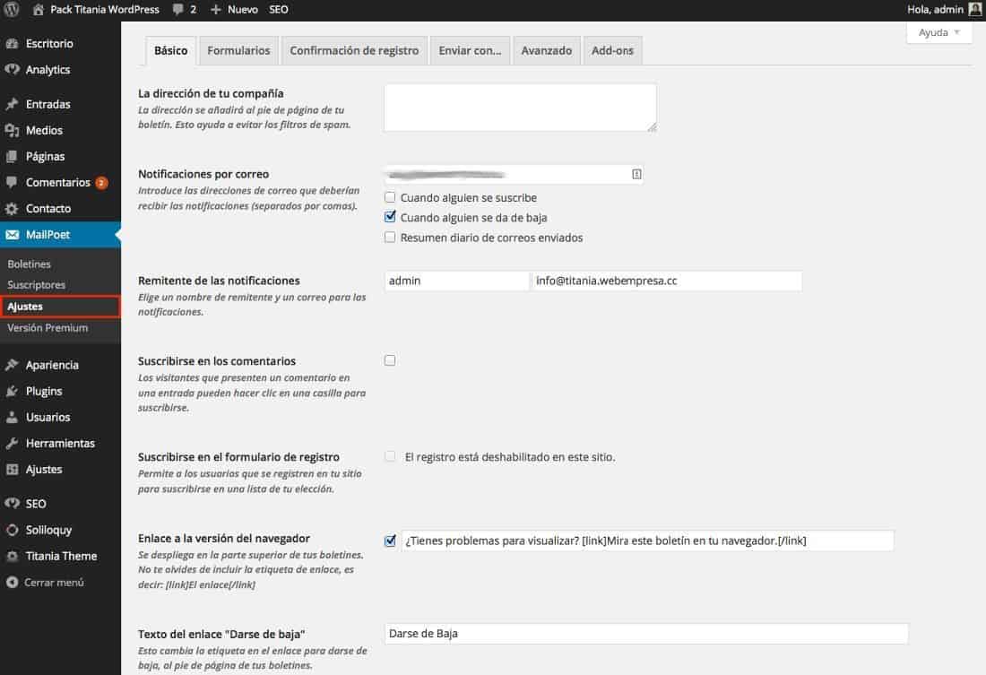Image resolution: width=986 pixels, height=675 pixels.
Task: Expand the Ayuda help dropdown
Action: (x=938, y=32)
